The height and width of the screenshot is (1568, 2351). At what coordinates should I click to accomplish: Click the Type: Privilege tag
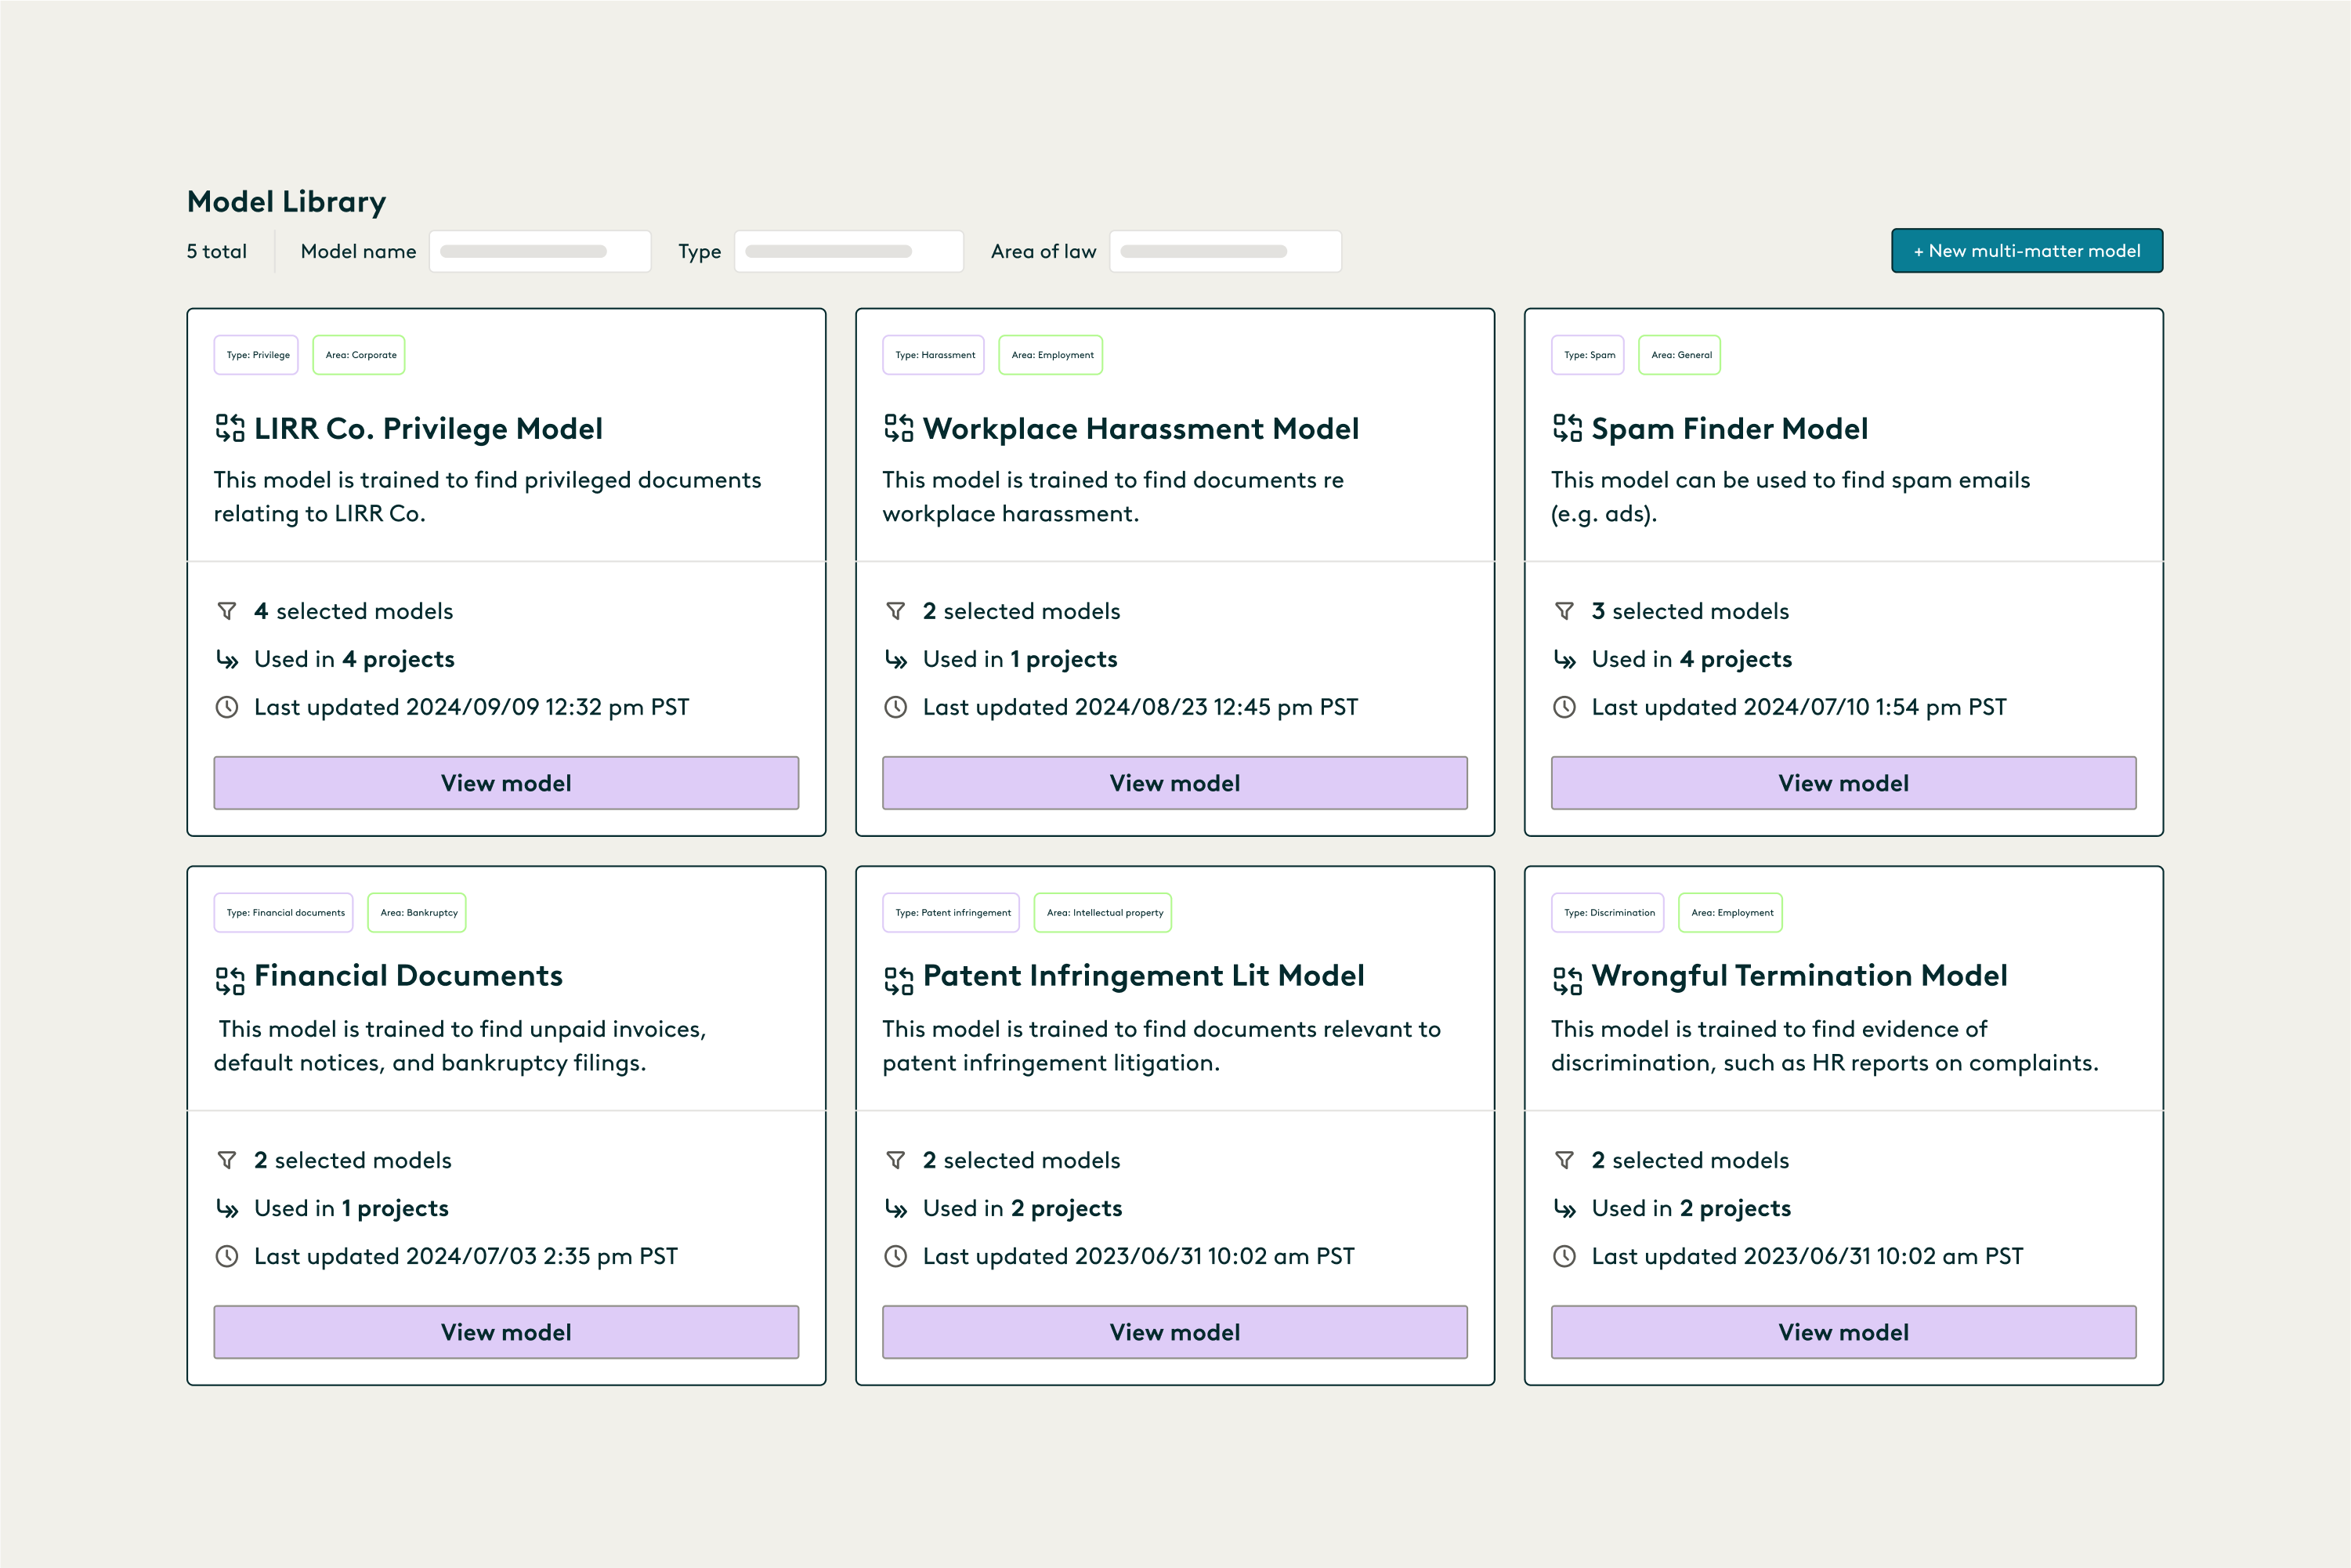tap(257, 355)
